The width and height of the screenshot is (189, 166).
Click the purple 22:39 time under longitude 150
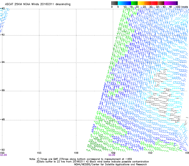pos(3,155)
